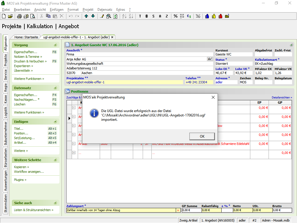Click OK in the import dialog
The width and height of the screenshot is (297, 223).
[202, 136]
